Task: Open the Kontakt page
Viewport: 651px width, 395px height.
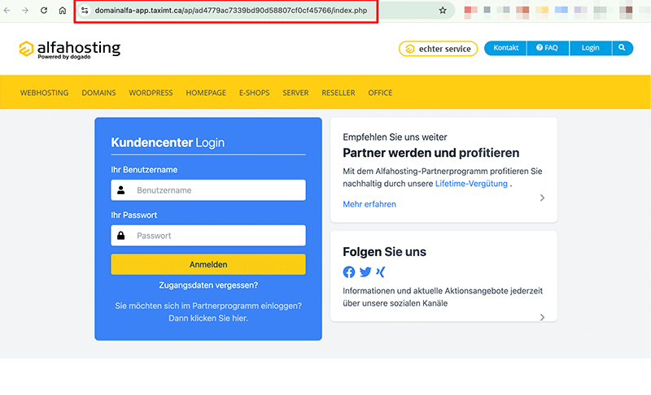Action: coord(505,48)
